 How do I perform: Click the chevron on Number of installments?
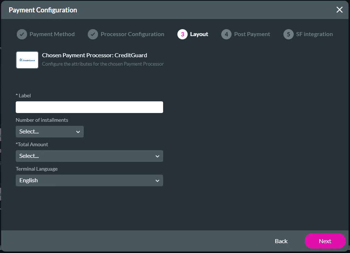[78, 132]
